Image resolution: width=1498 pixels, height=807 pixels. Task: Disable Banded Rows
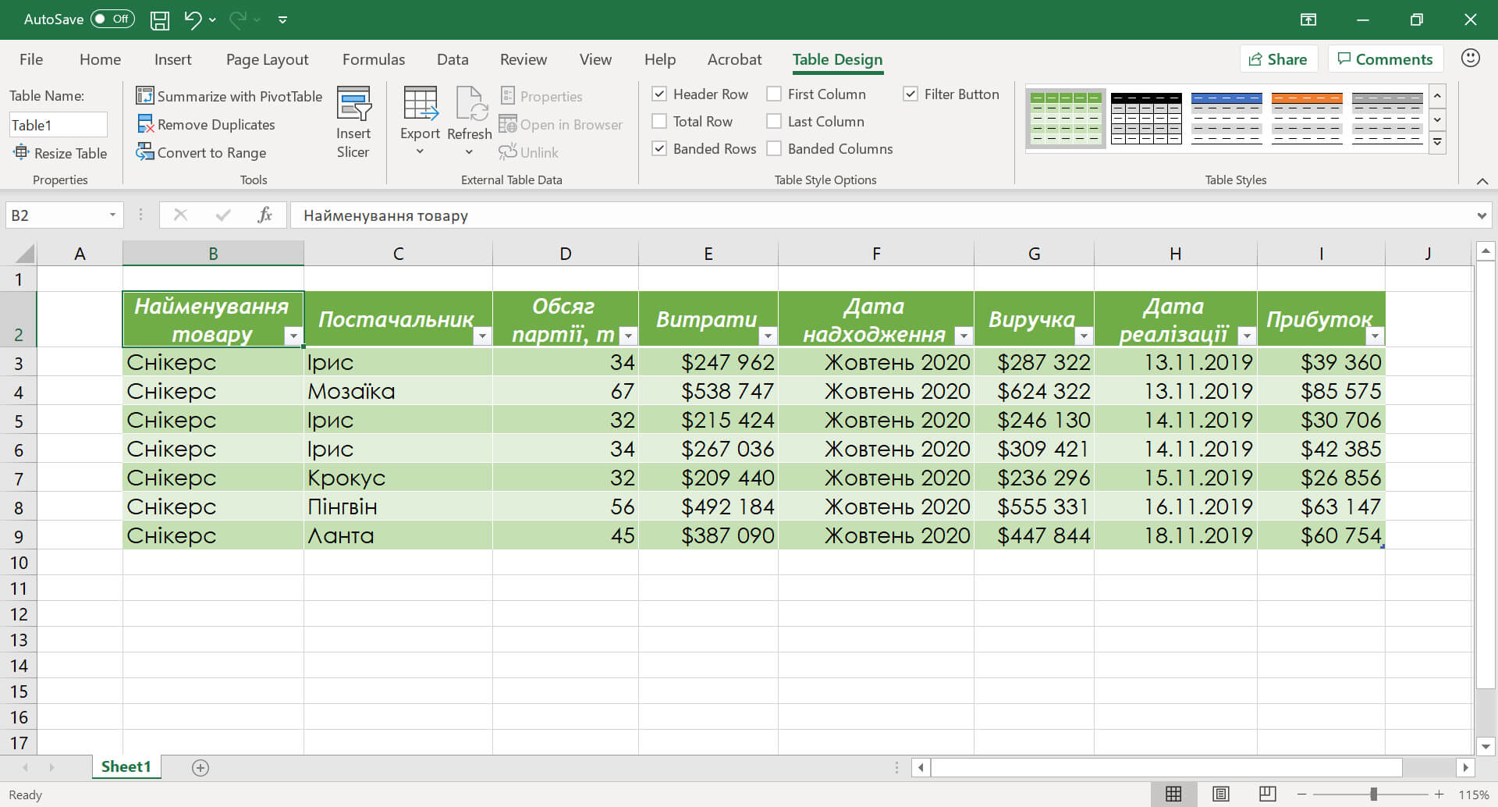tap(660, 148)
